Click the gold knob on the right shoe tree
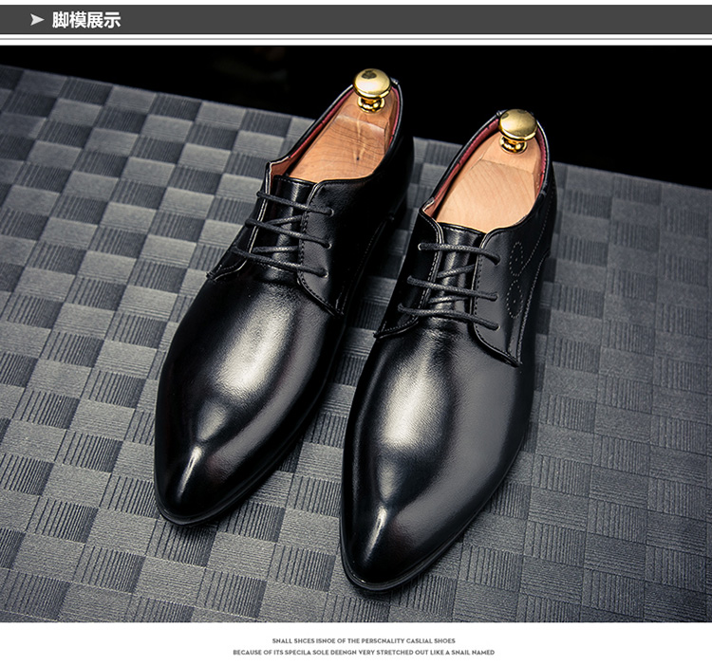The image size is (712, 666). point(517,128)
